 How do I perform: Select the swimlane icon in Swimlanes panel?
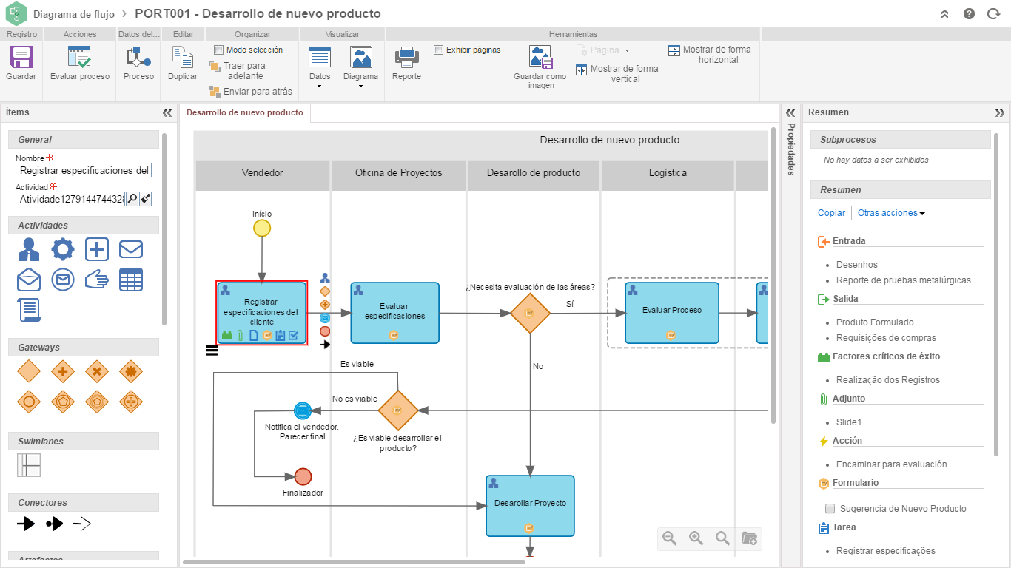pyautogui.click(x=29, y=465)
